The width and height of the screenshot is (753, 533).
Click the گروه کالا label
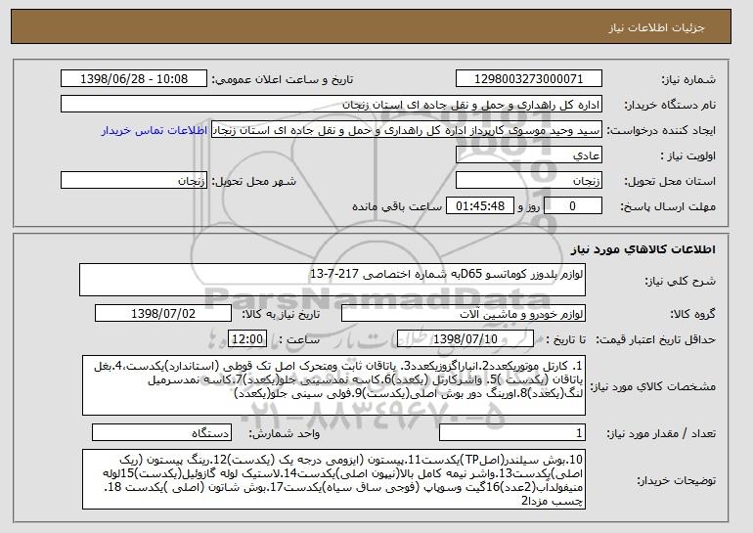[693, 315]
